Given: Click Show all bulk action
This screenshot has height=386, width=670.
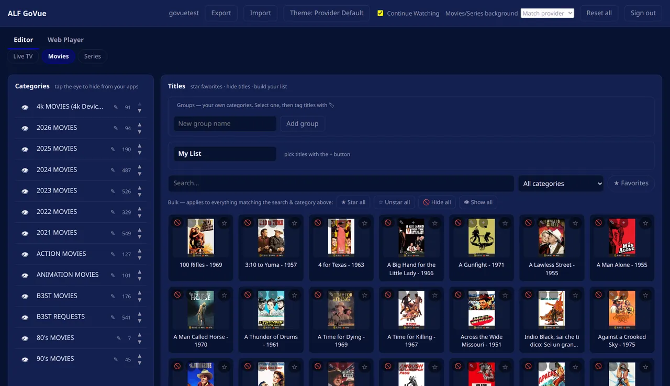Looking at the screenshot, I should point(478,202).
